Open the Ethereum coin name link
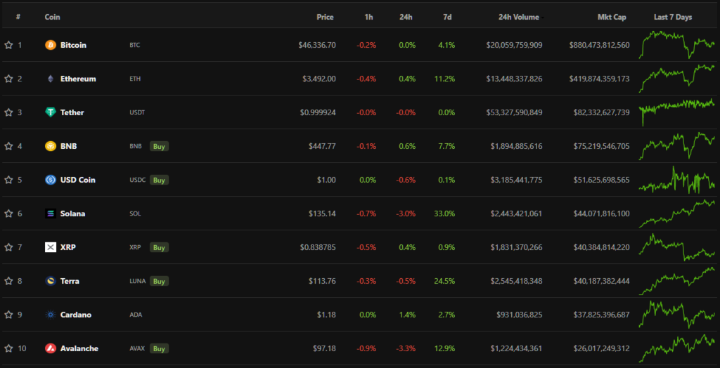Screen dimensions: 720x368 pyautogui.click(x=78, y=79)
